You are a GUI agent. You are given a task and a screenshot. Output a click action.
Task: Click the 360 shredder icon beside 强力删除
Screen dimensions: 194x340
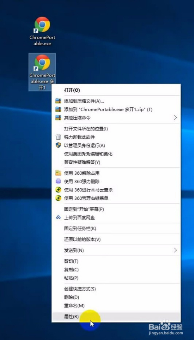pos(58,181)
